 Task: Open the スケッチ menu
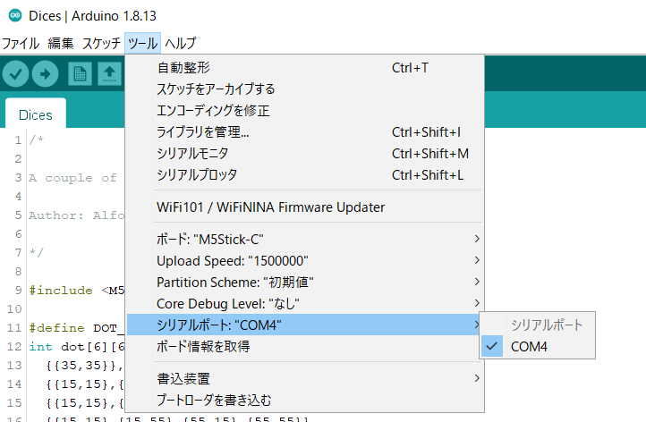101,43
